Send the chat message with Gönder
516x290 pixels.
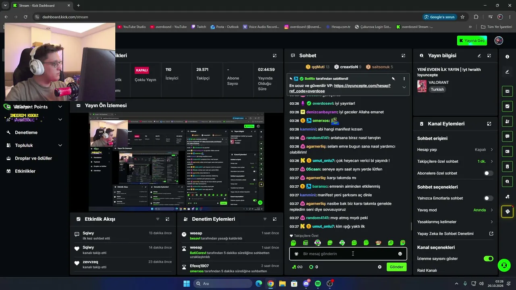[x=396, y=267]
